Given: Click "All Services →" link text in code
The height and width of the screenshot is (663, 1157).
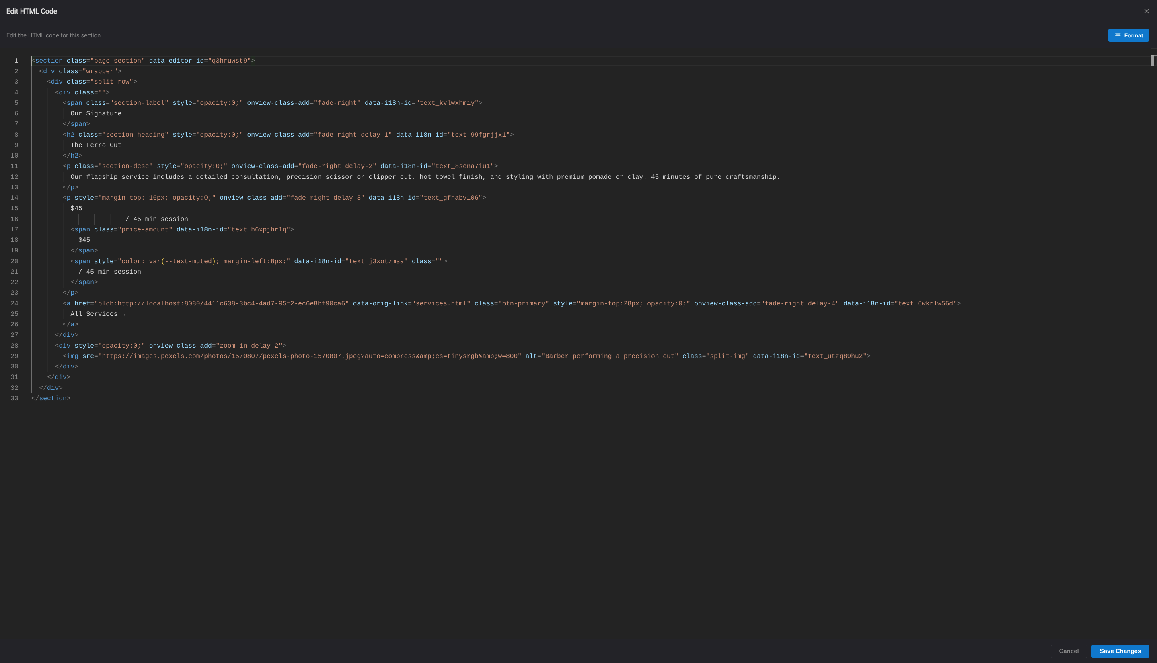Looking at the screenshot, I should [x=98, y=314].
